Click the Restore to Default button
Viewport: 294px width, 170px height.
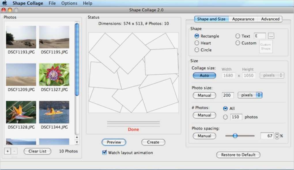click(x=238, y=154)
